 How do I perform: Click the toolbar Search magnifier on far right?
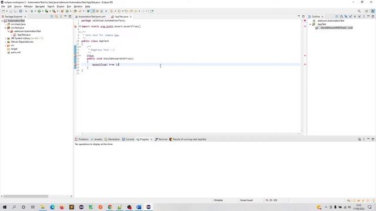359,11
